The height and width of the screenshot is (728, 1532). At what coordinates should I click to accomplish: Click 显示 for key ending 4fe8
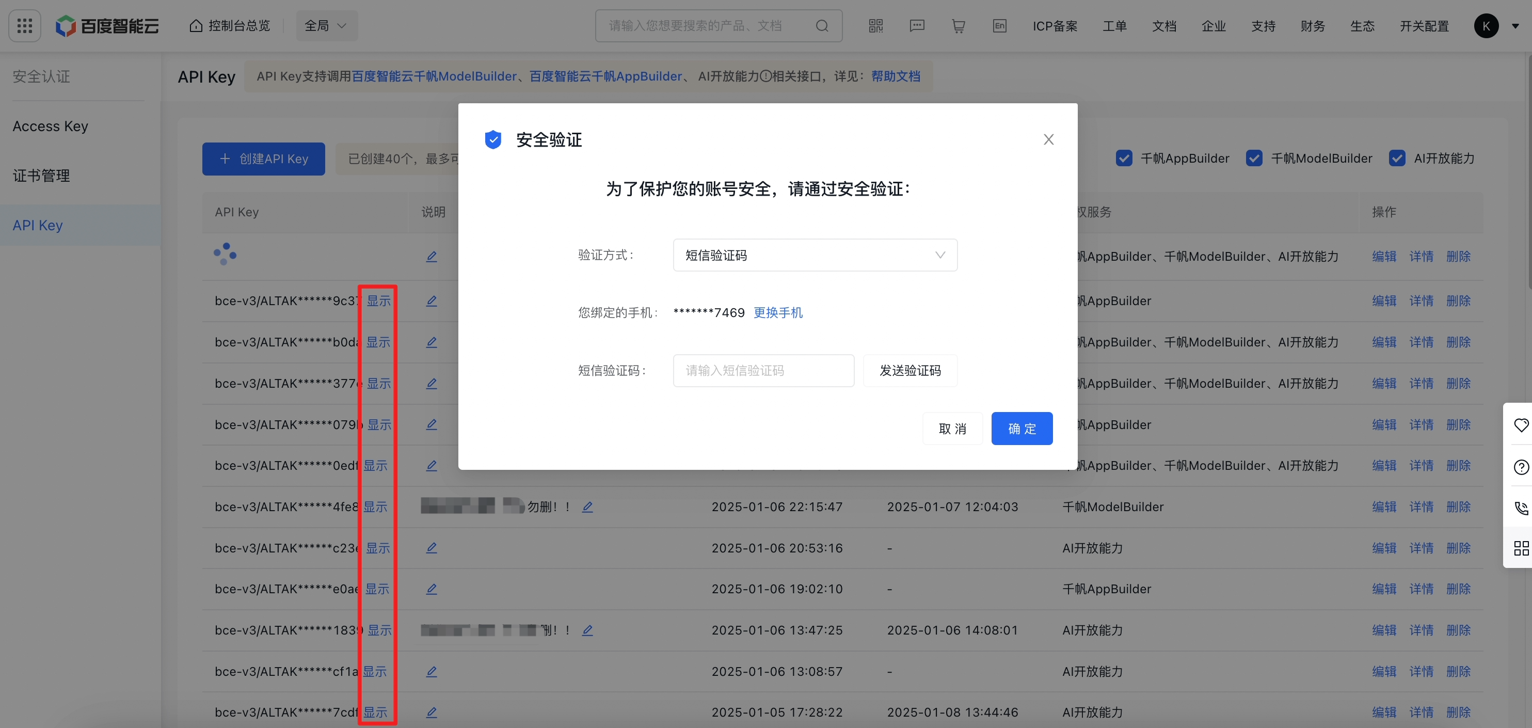pyautogui.click(x=375, y=507)
